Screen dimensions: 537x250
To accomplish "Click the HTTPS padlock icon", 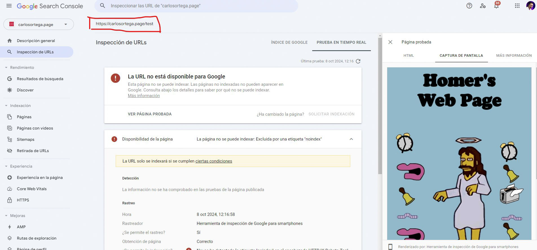I will [x=10, y=200].
